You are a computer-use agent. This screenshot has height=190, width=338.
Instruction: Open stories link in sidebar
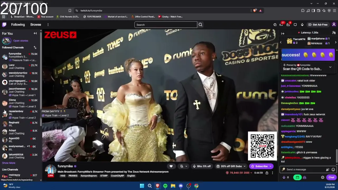(x=21, y=41)
